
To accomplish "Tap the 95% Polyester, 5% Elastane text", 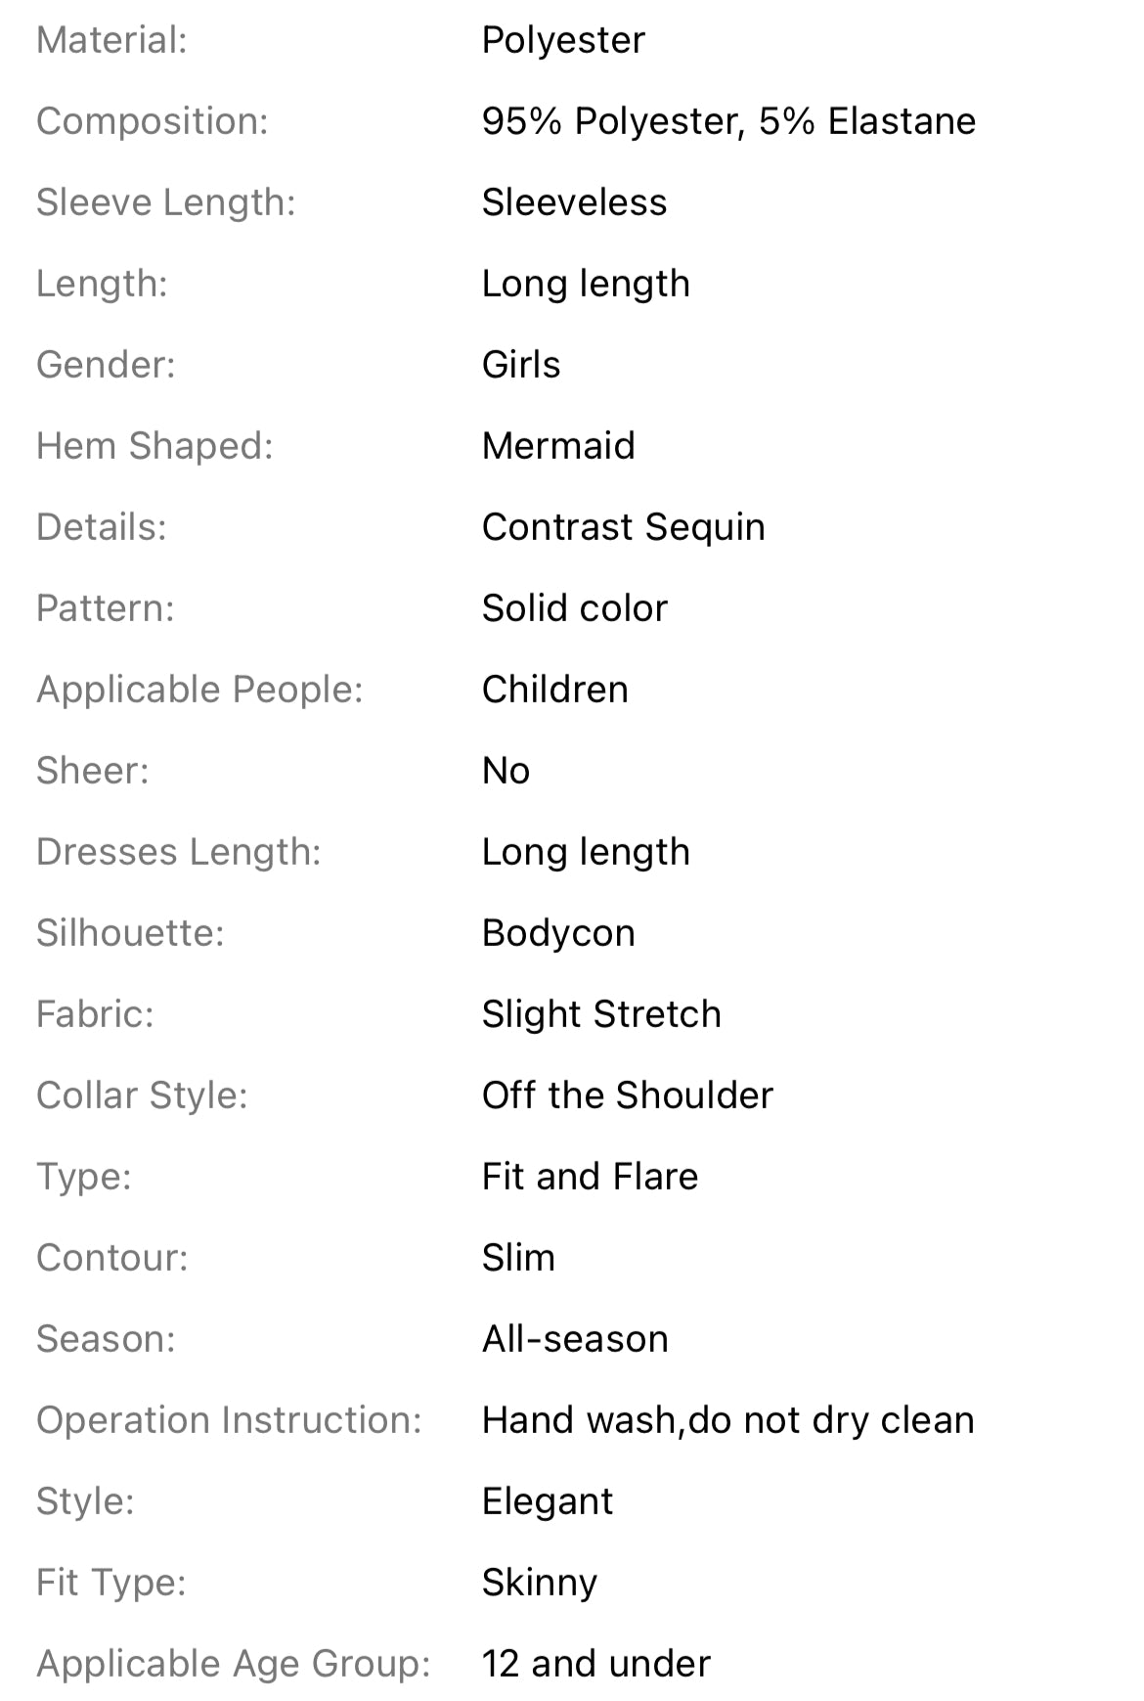I will [728, 122].
